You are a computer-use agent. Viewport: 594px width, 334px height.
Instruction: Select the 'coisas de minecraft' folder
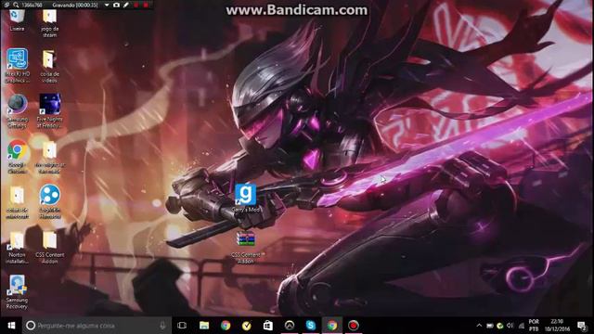pos(17,202)
